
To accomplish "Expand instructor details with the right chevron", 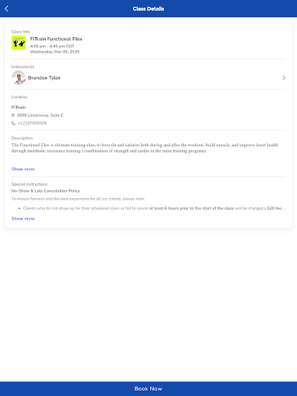I will coord(284,77).
